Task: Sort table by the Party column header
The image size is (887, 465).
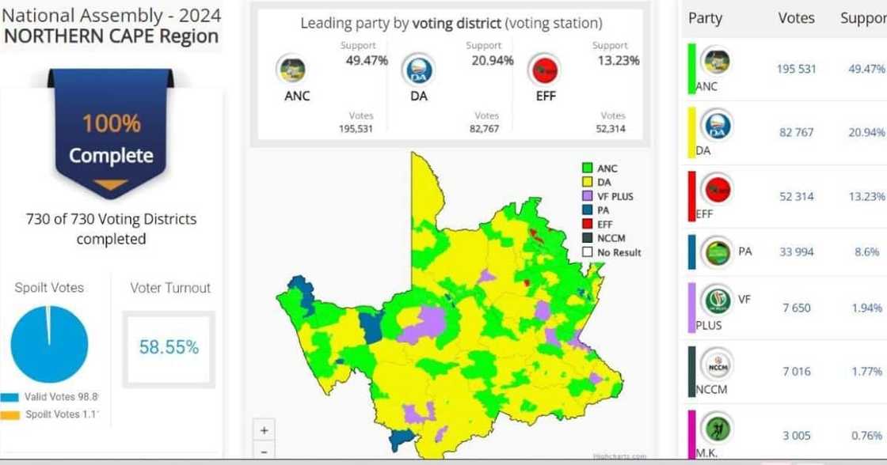Action: pos(705,18)
